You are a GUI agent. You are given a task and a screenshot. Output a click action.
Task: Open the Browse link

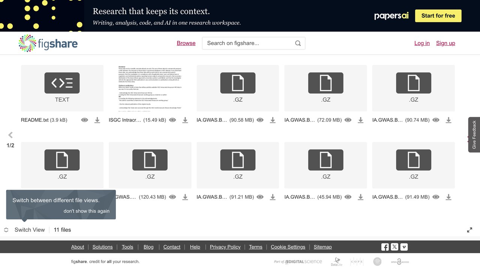(x=186, y=43)
